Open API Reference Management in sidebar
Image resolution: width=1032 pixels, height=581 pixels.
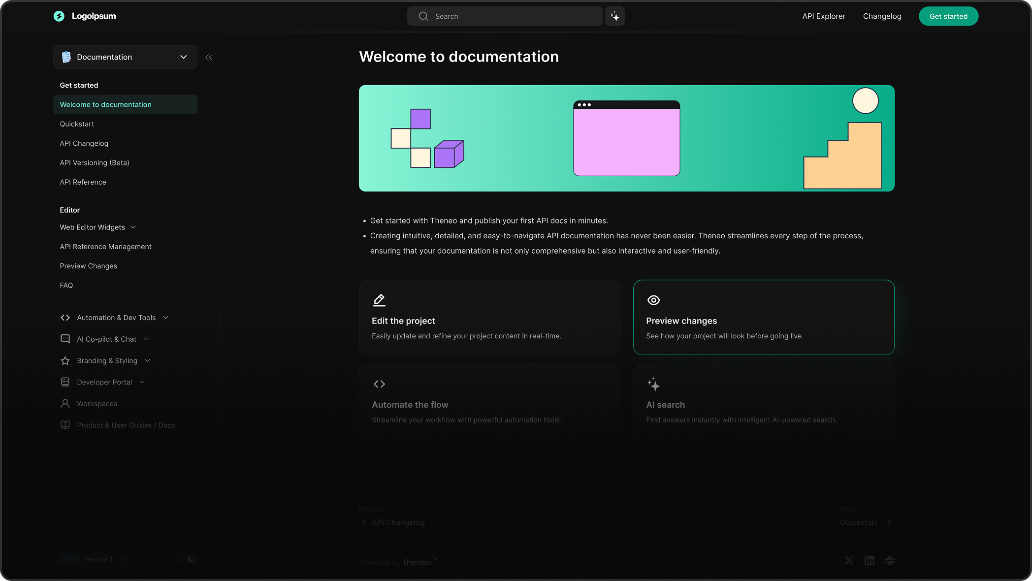point(106,247)
